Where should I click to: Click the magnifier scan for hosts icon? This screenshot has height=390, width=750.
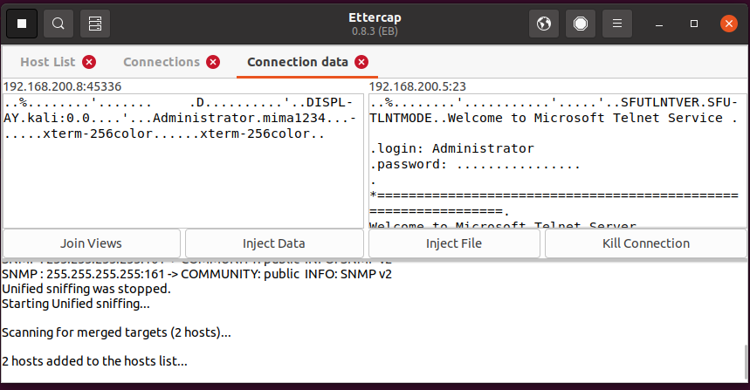(x=58, y=24)
